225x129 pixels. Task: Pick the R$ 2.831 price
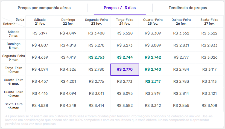click(x=181, y=45)
